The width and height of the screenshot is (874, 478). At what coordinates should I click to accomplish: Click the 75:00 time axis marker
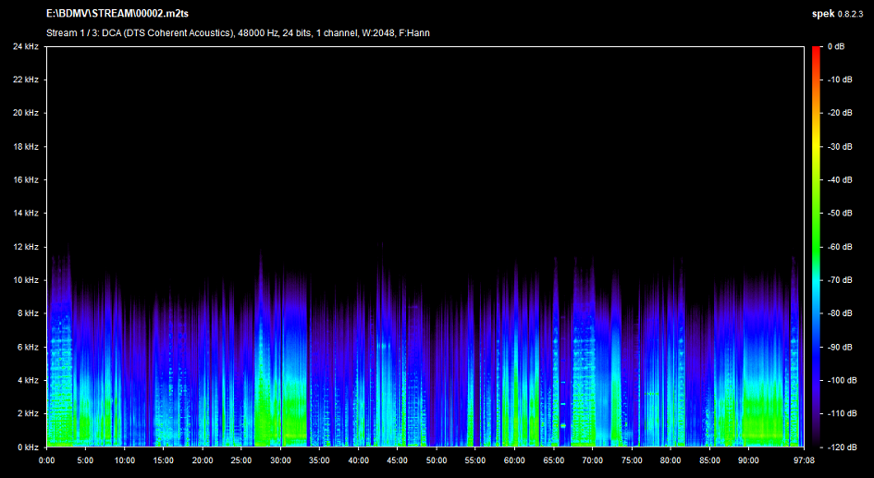632,460
